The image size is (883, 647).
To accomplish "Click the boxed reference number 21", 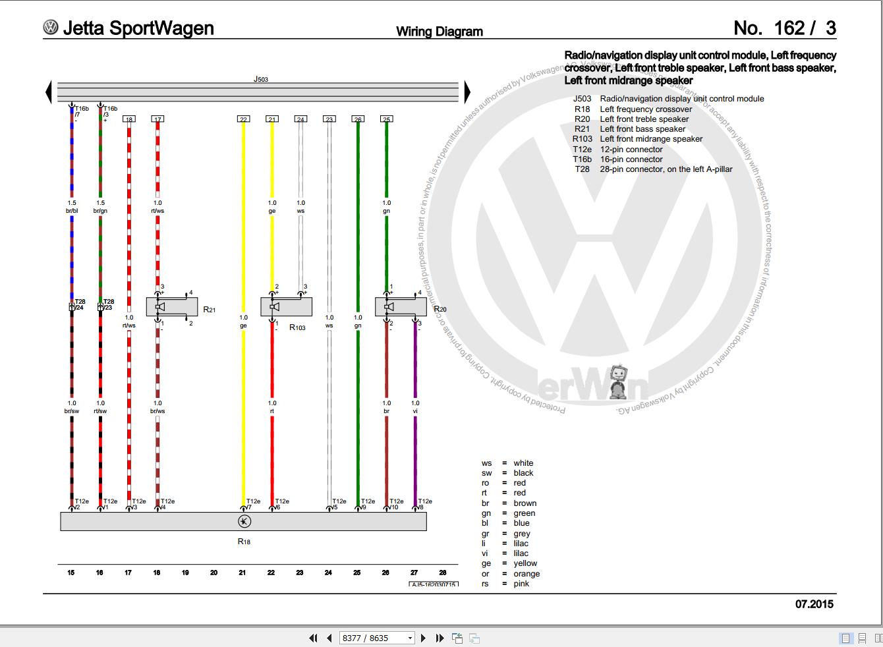I will coord(272,119).
